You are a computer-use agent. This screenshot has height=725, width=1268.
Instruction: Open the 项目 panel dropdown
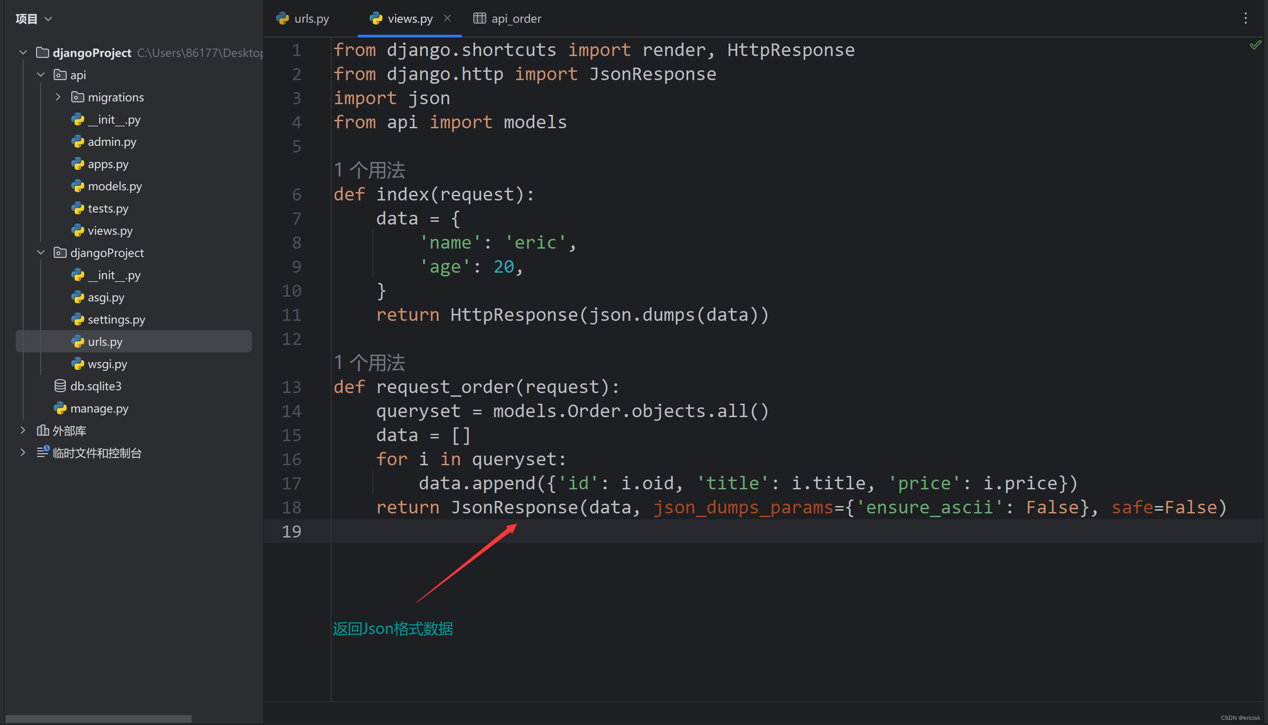click(33, 19)
